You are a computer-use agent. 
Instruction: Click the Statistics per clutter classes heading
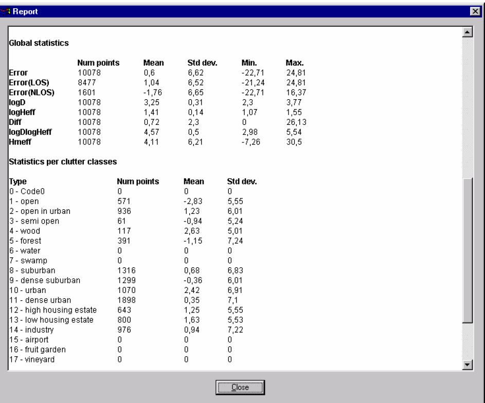coord(63,161)
